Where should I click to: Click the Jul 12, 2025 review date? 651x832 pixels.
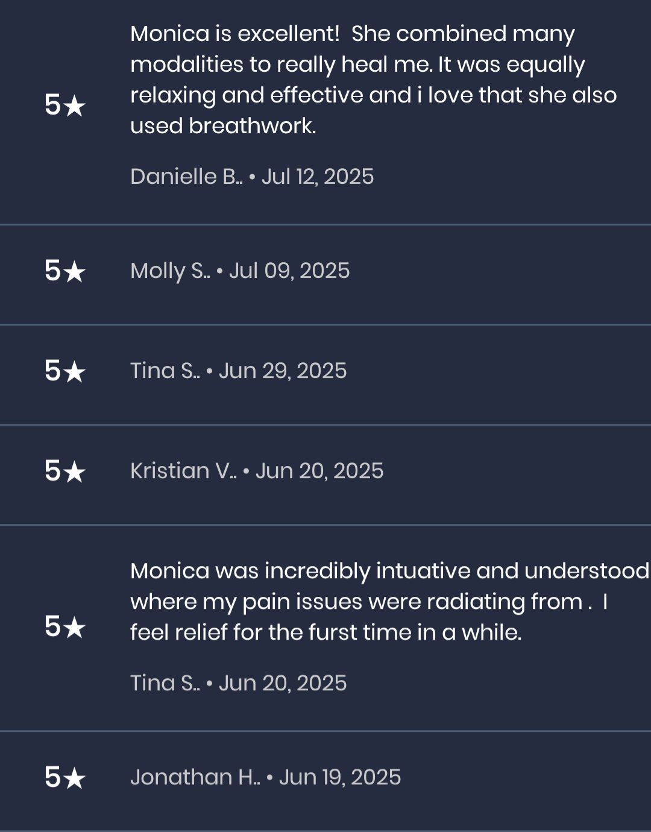[x=318, y=177]
